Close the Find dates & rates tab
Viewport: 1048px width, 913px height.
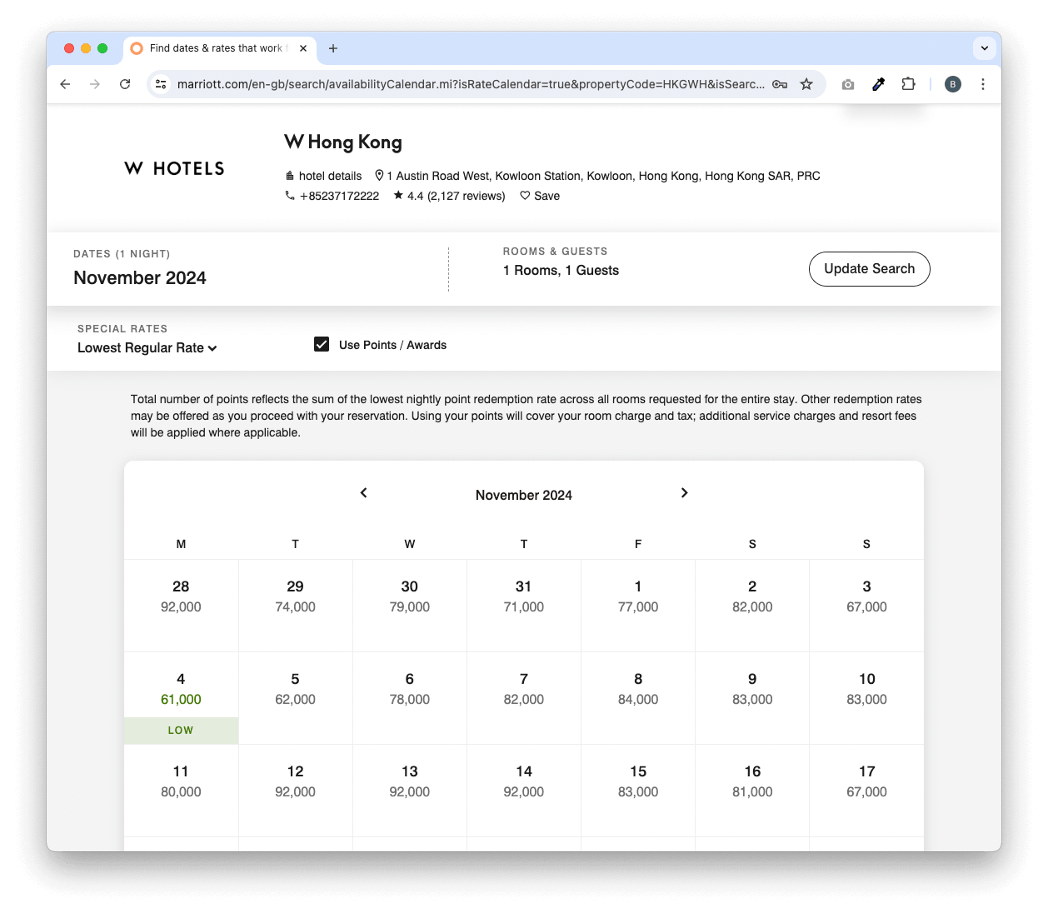coord(303,48)
